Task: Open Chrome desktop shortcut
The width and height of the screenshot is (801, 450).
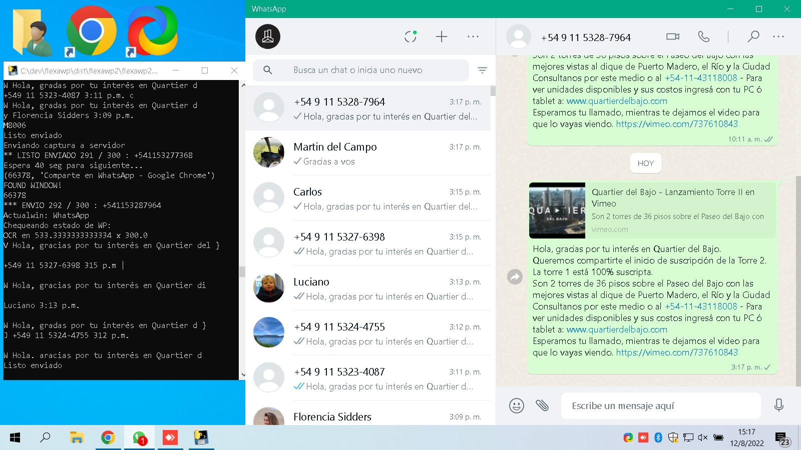Action: [91, 31]
